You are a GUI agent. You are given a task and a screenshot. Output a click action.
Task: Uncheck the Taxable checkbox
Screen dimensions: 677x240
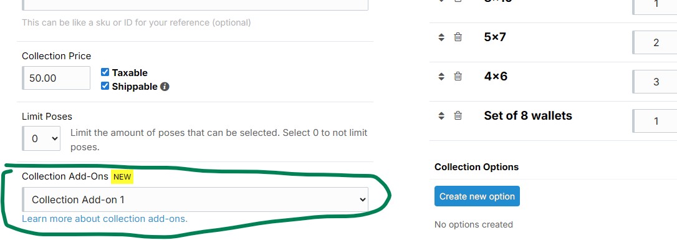coord(105,72)
